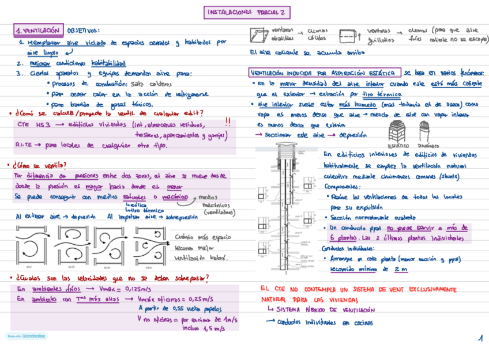The image size is (489, 345).
Task: Click the boxed 1. VENTILACIÓN heading
Action: coord(39,30)
